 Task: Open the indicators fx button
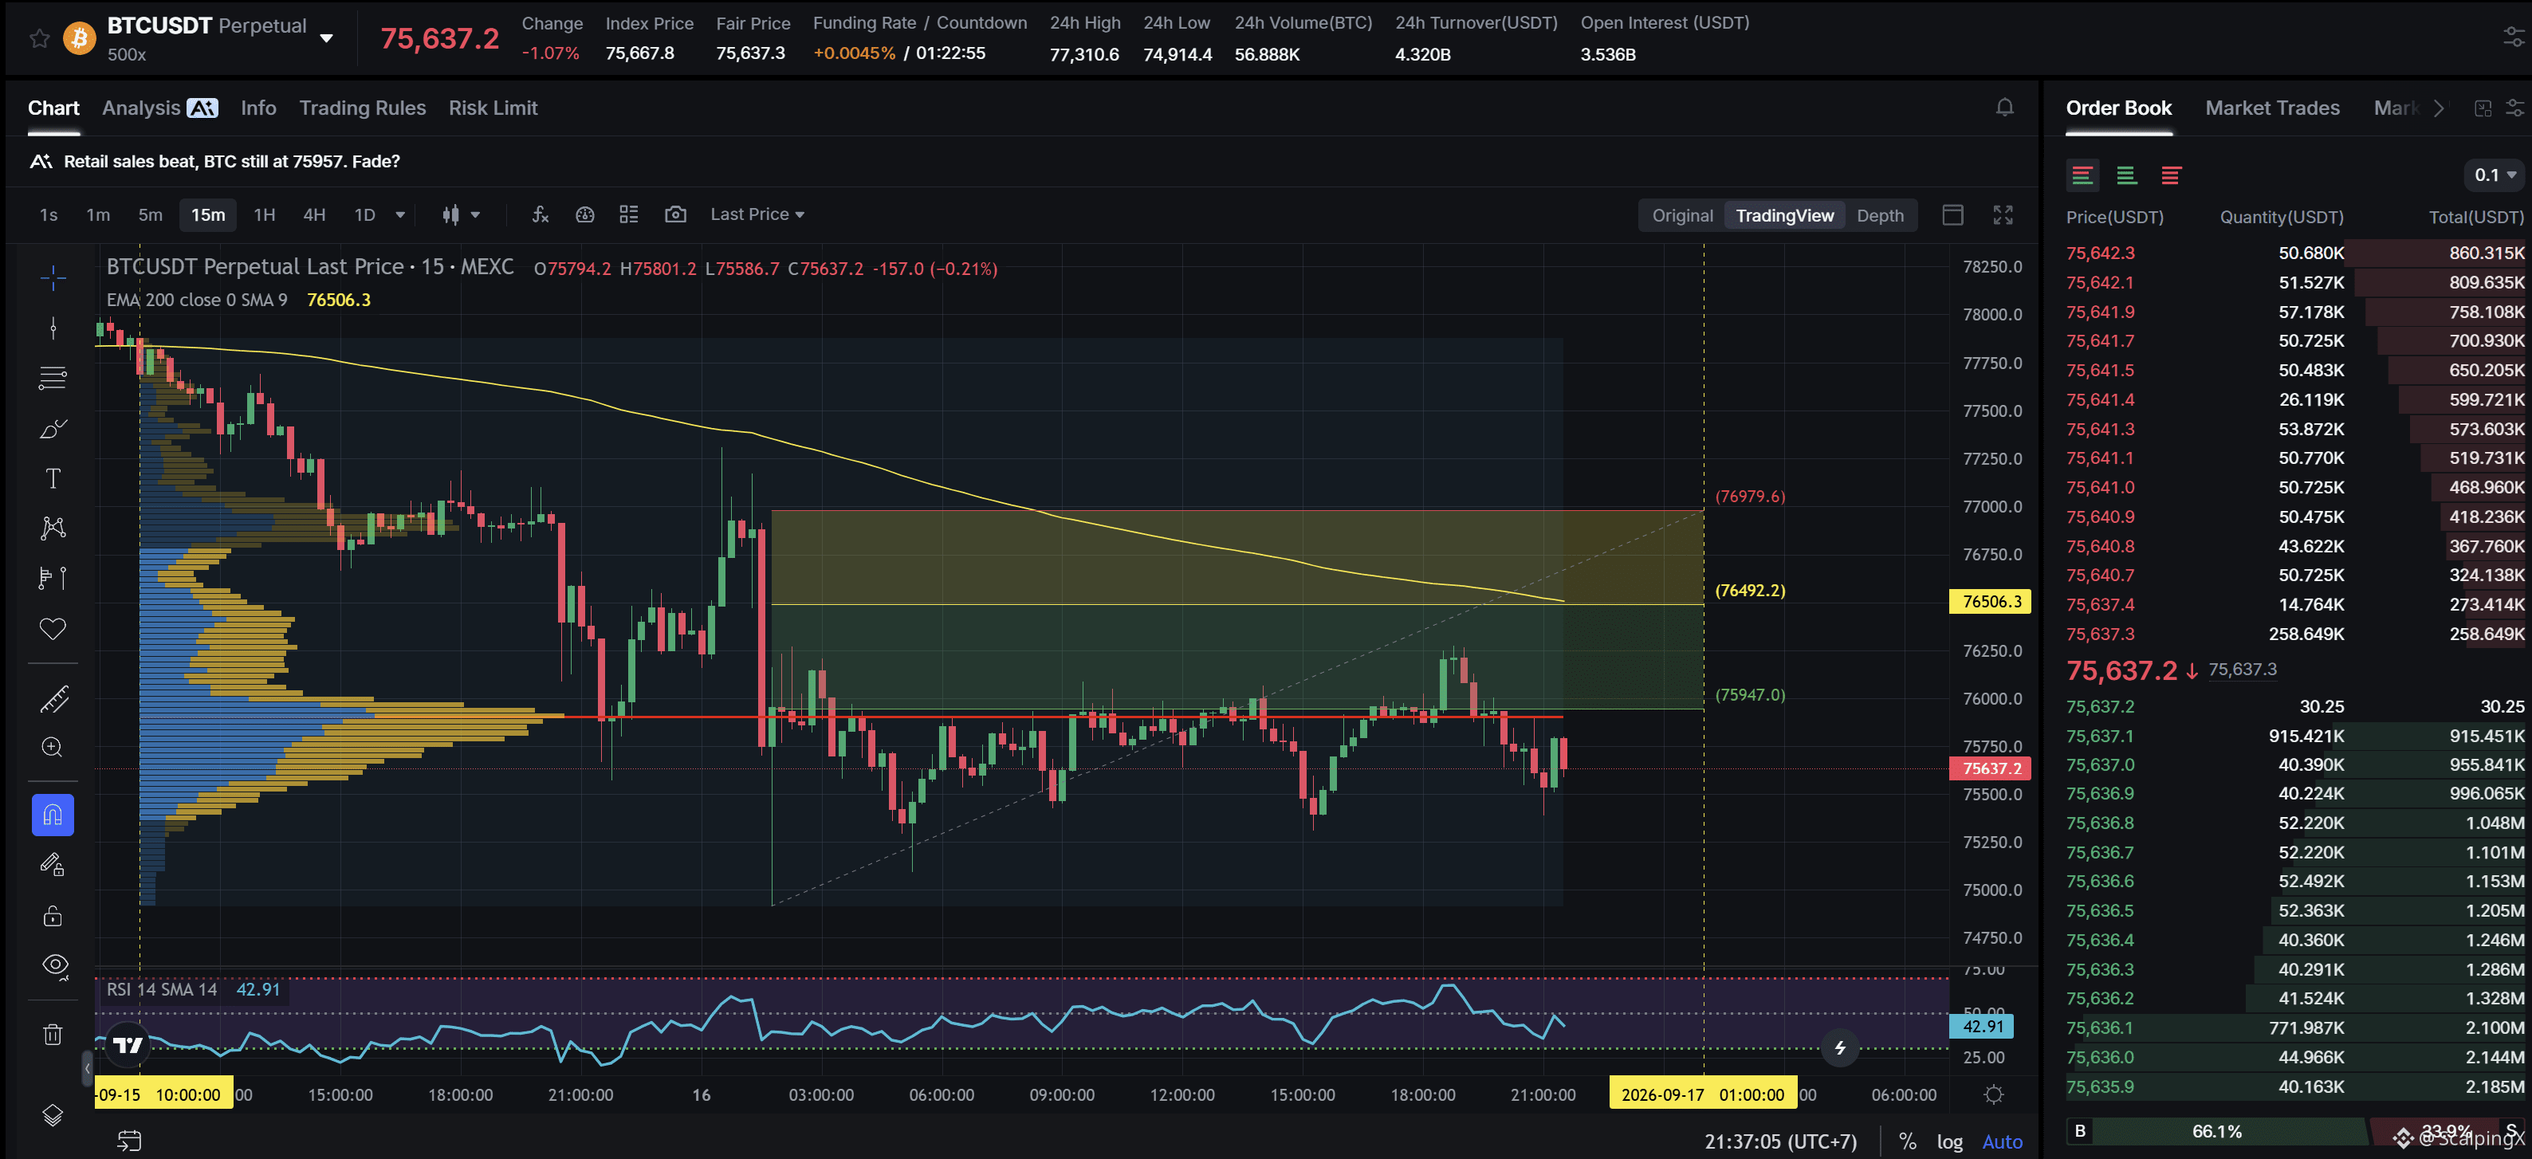[540, 214]
